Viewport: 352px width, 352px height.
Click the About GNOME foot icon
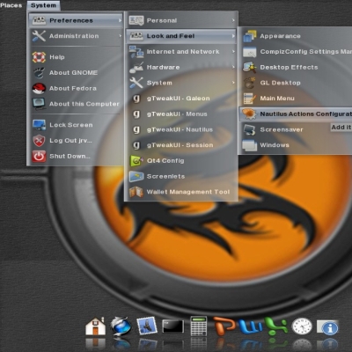(39, 73)
